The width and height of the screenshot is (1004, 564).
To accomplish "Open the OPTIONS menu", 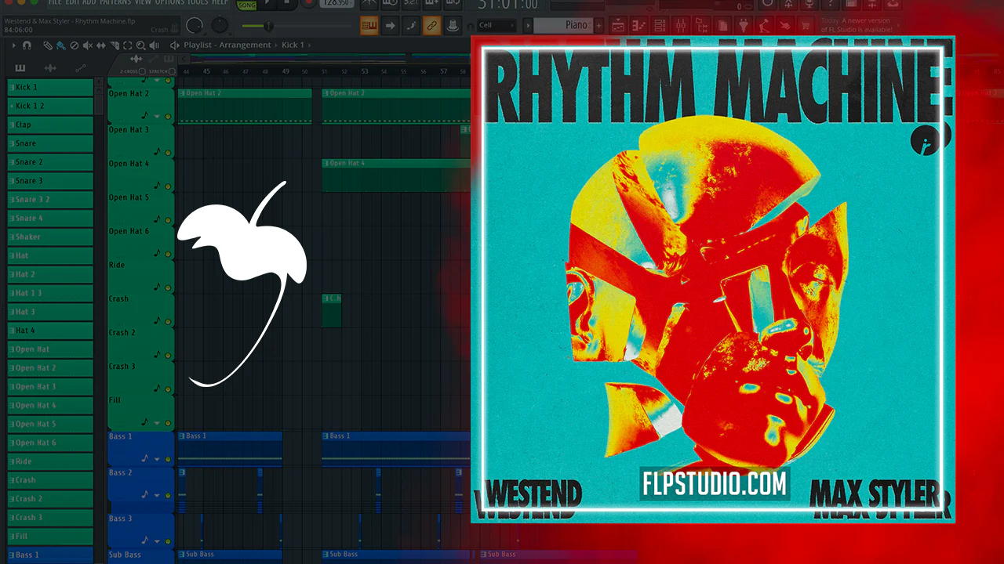I will pyautogui.click(x=169, y=3).
